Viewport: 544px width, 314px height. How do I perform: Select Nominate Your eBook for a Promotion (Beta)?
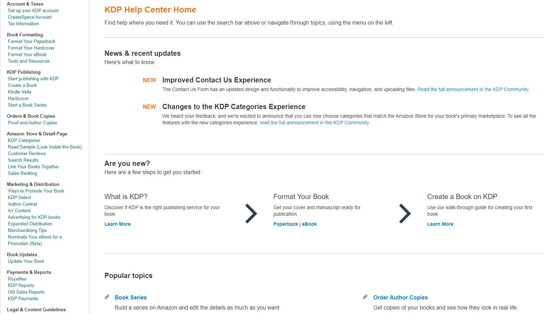pyautogui.click(x=35, y=240)
